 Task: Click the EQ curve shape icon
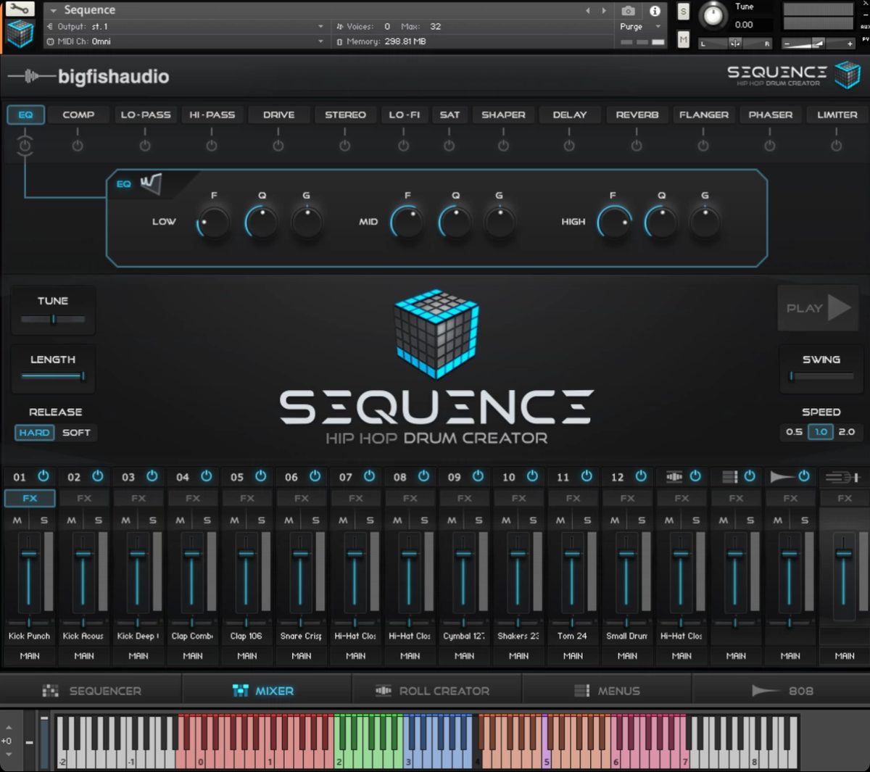[151, 183]
